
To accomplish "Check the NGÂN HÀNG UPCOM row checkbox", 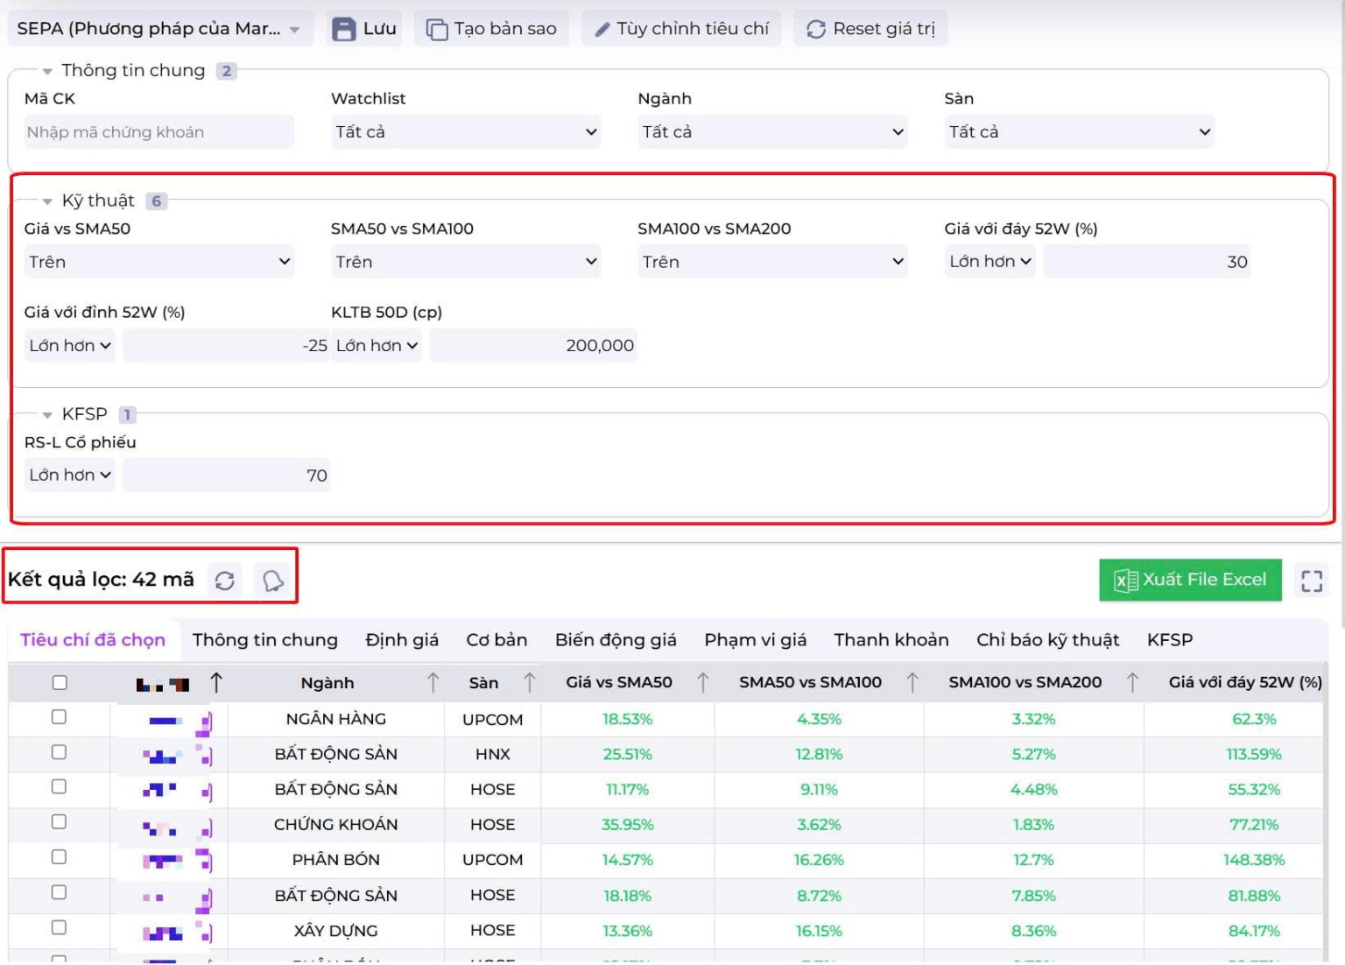I will click(59, 717).
